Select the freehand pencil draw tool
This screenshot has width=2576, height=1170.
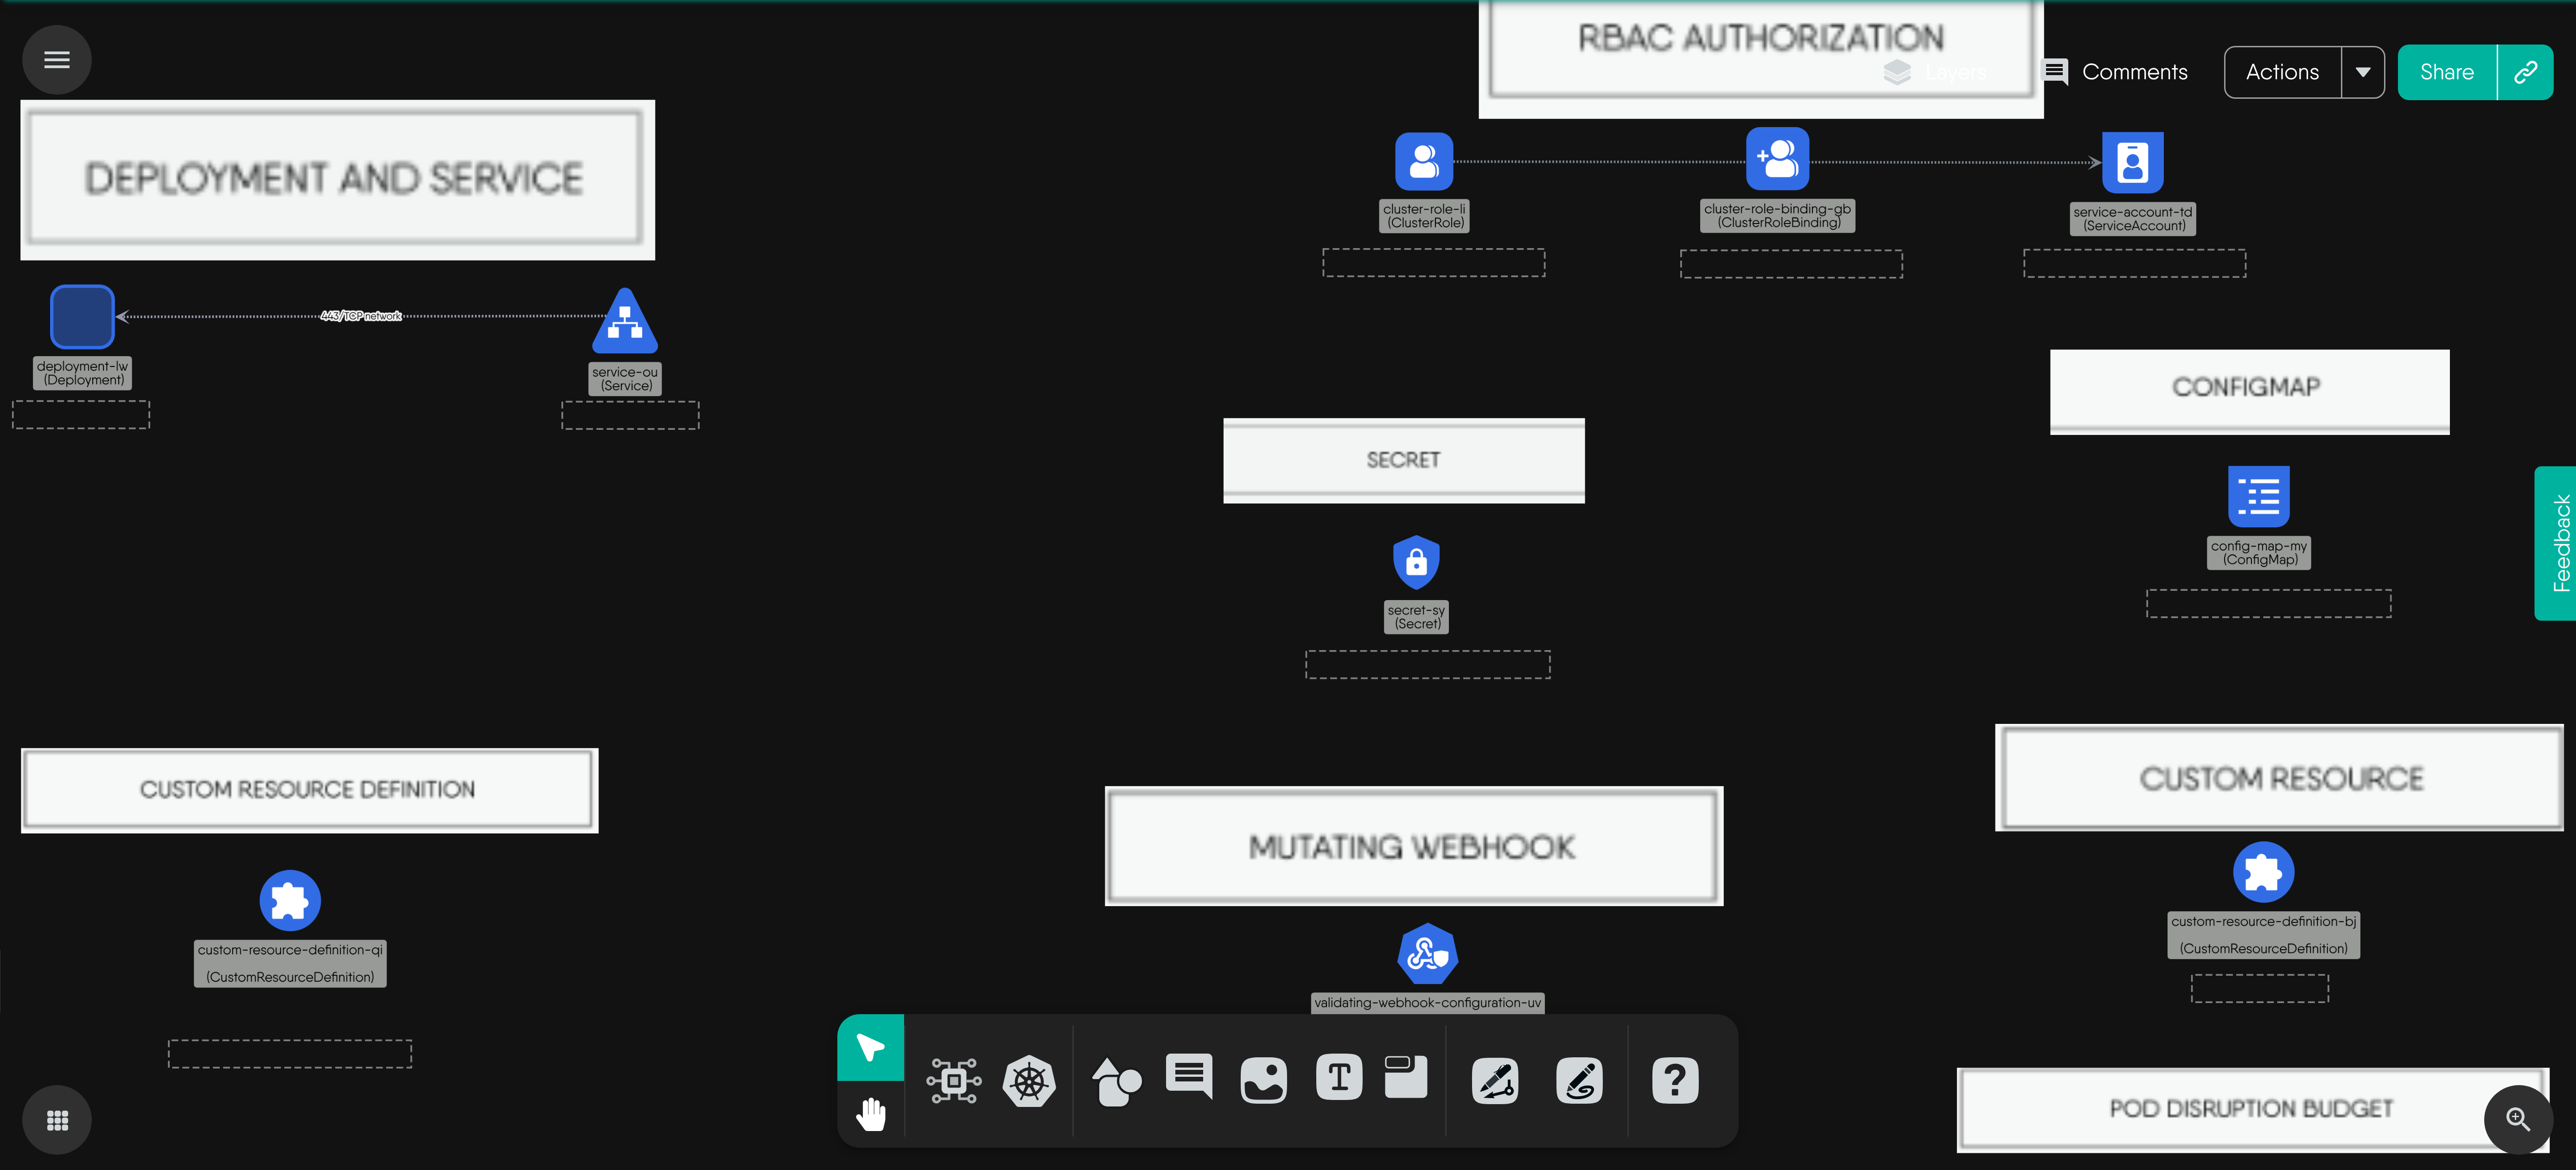point(1579,1081)
